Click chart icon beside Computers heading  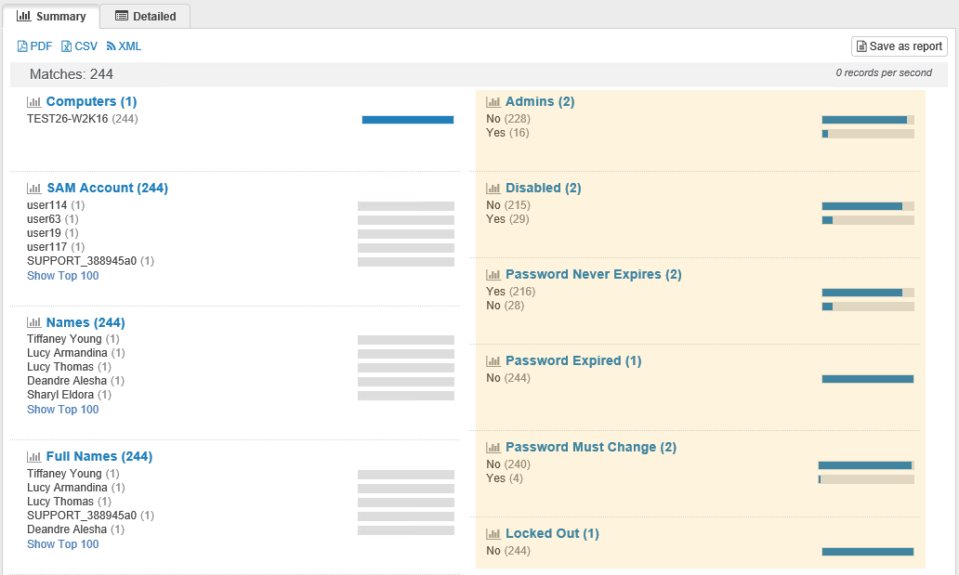pyautogui.click(x=33, y=102)
